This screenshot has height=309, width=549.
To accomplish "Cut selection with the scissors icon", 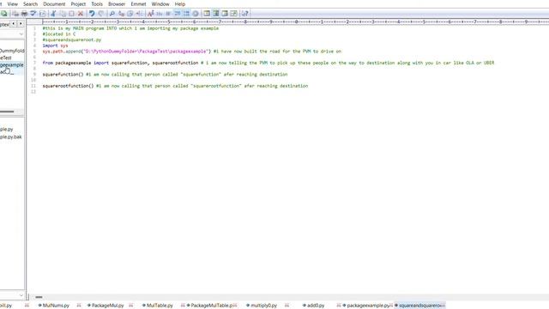I will tap(53, 14).
